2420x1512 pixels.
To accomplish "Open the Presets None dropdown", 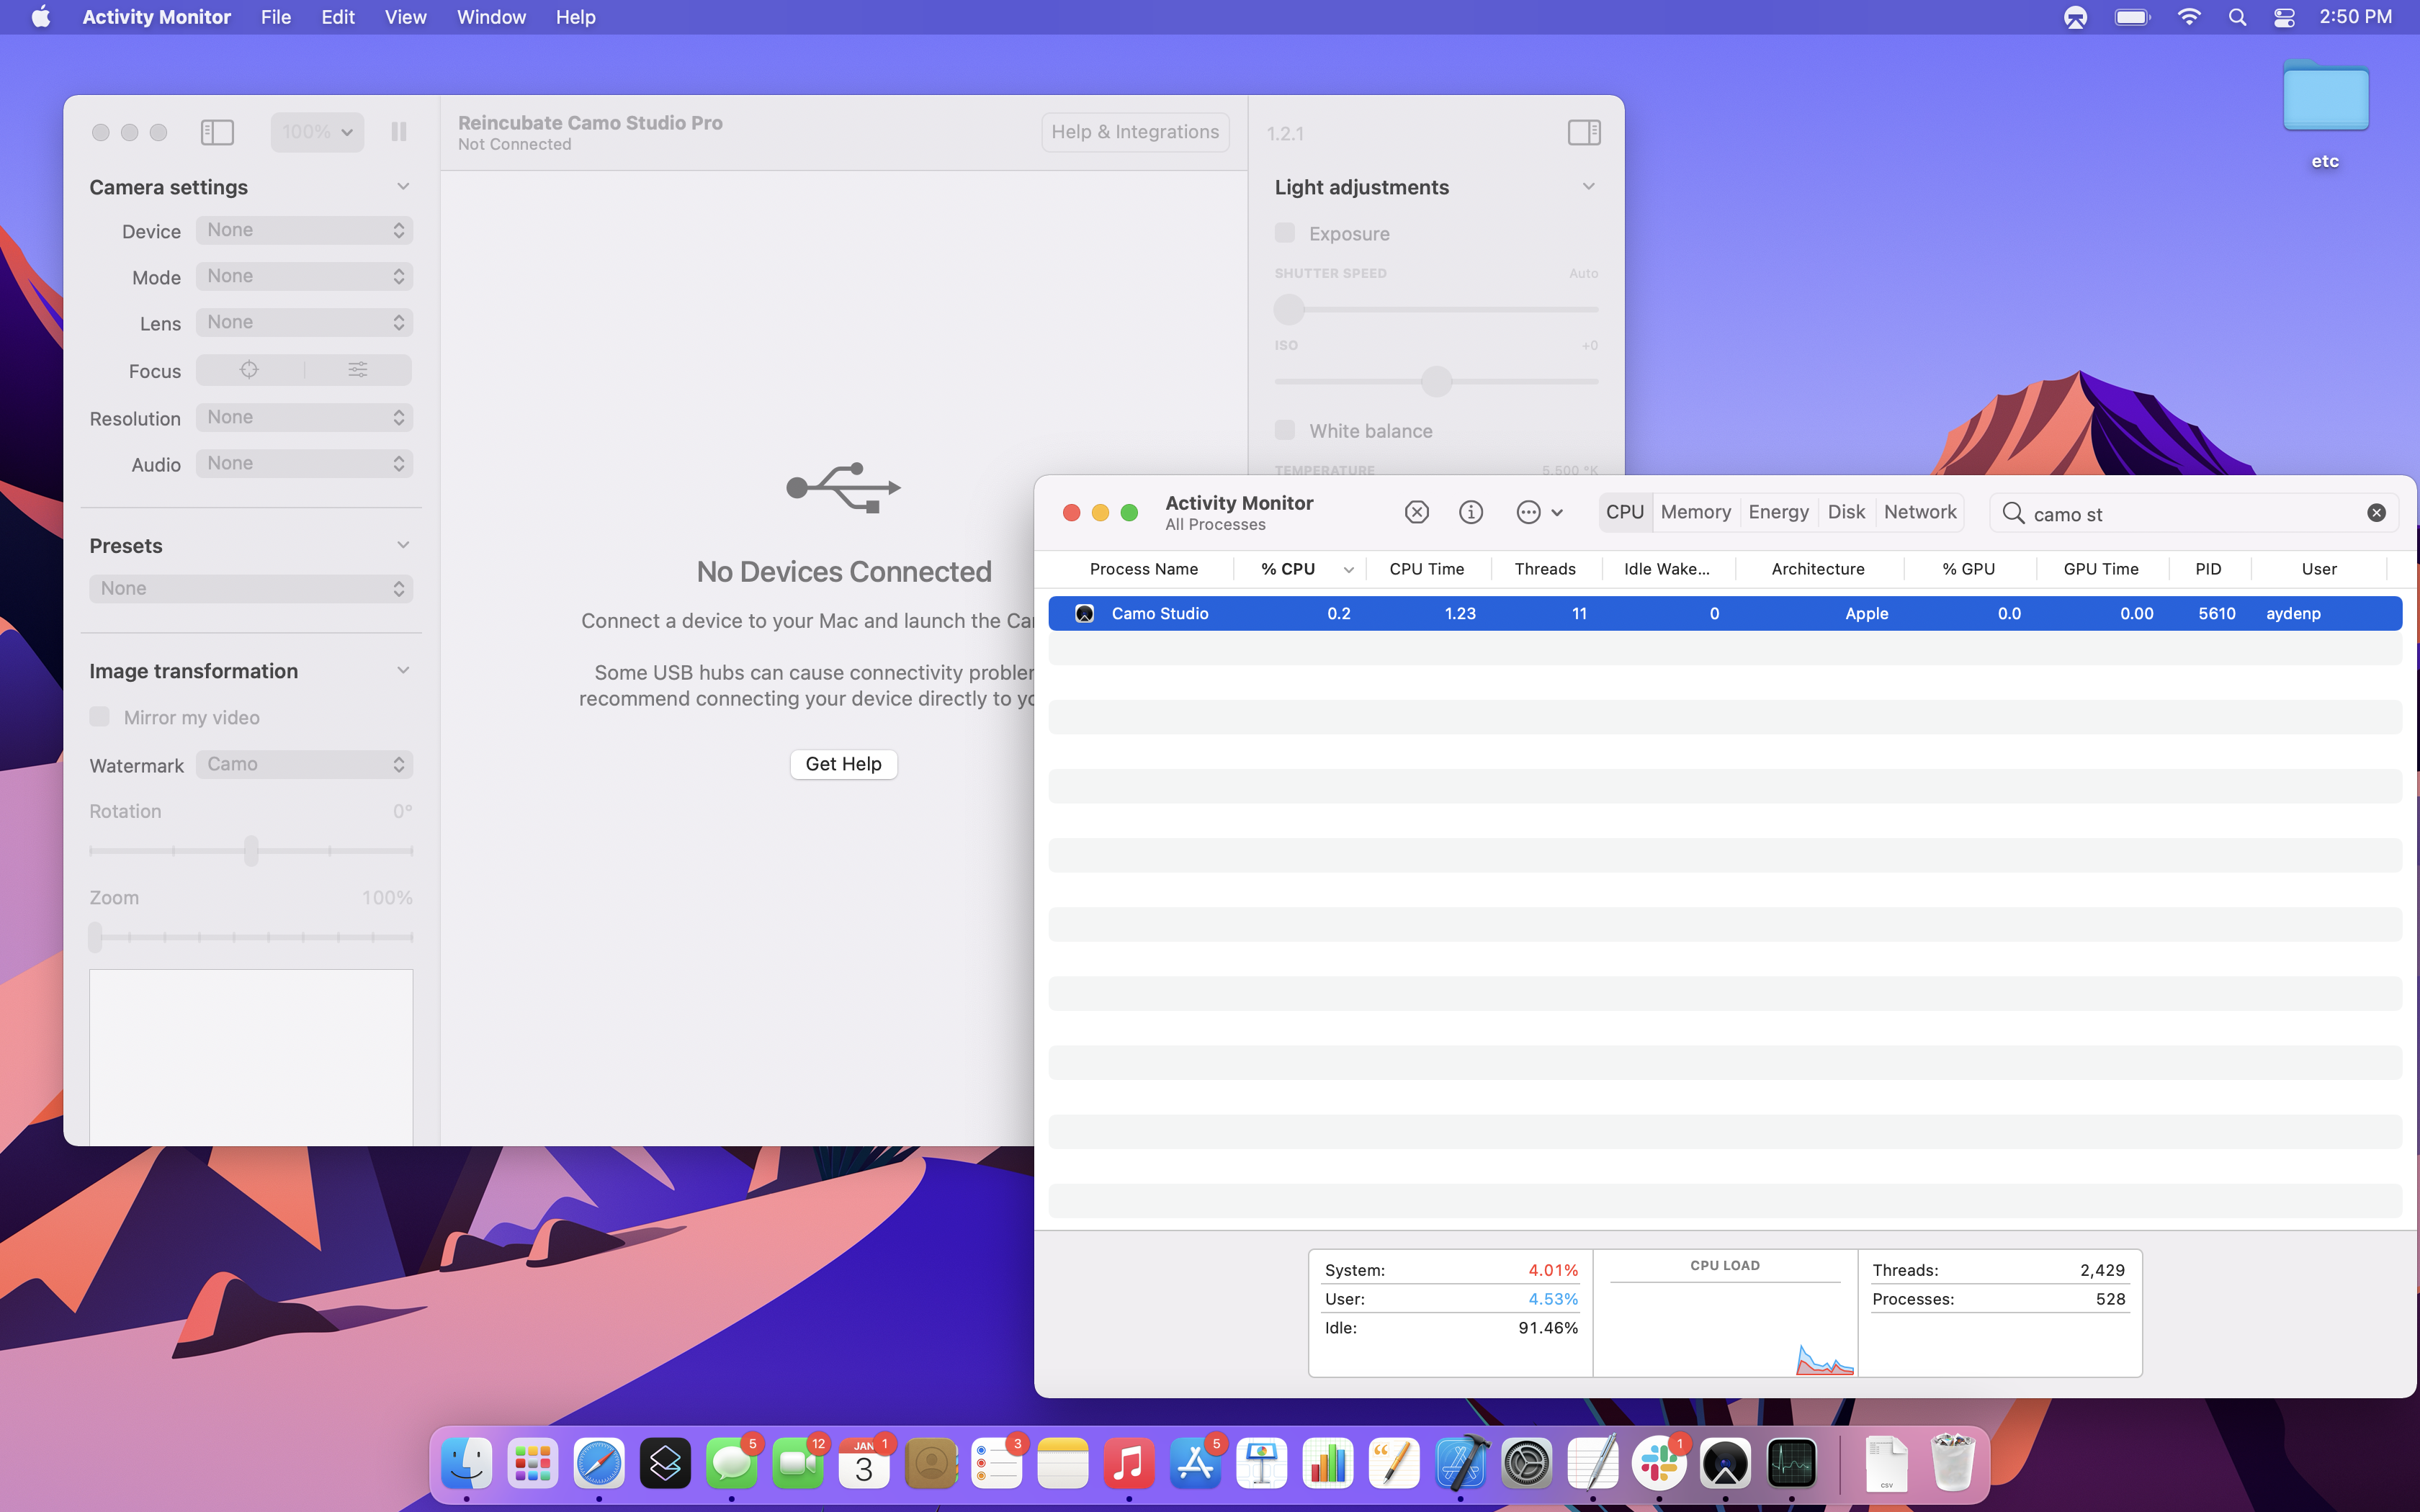I will [251, 588].
